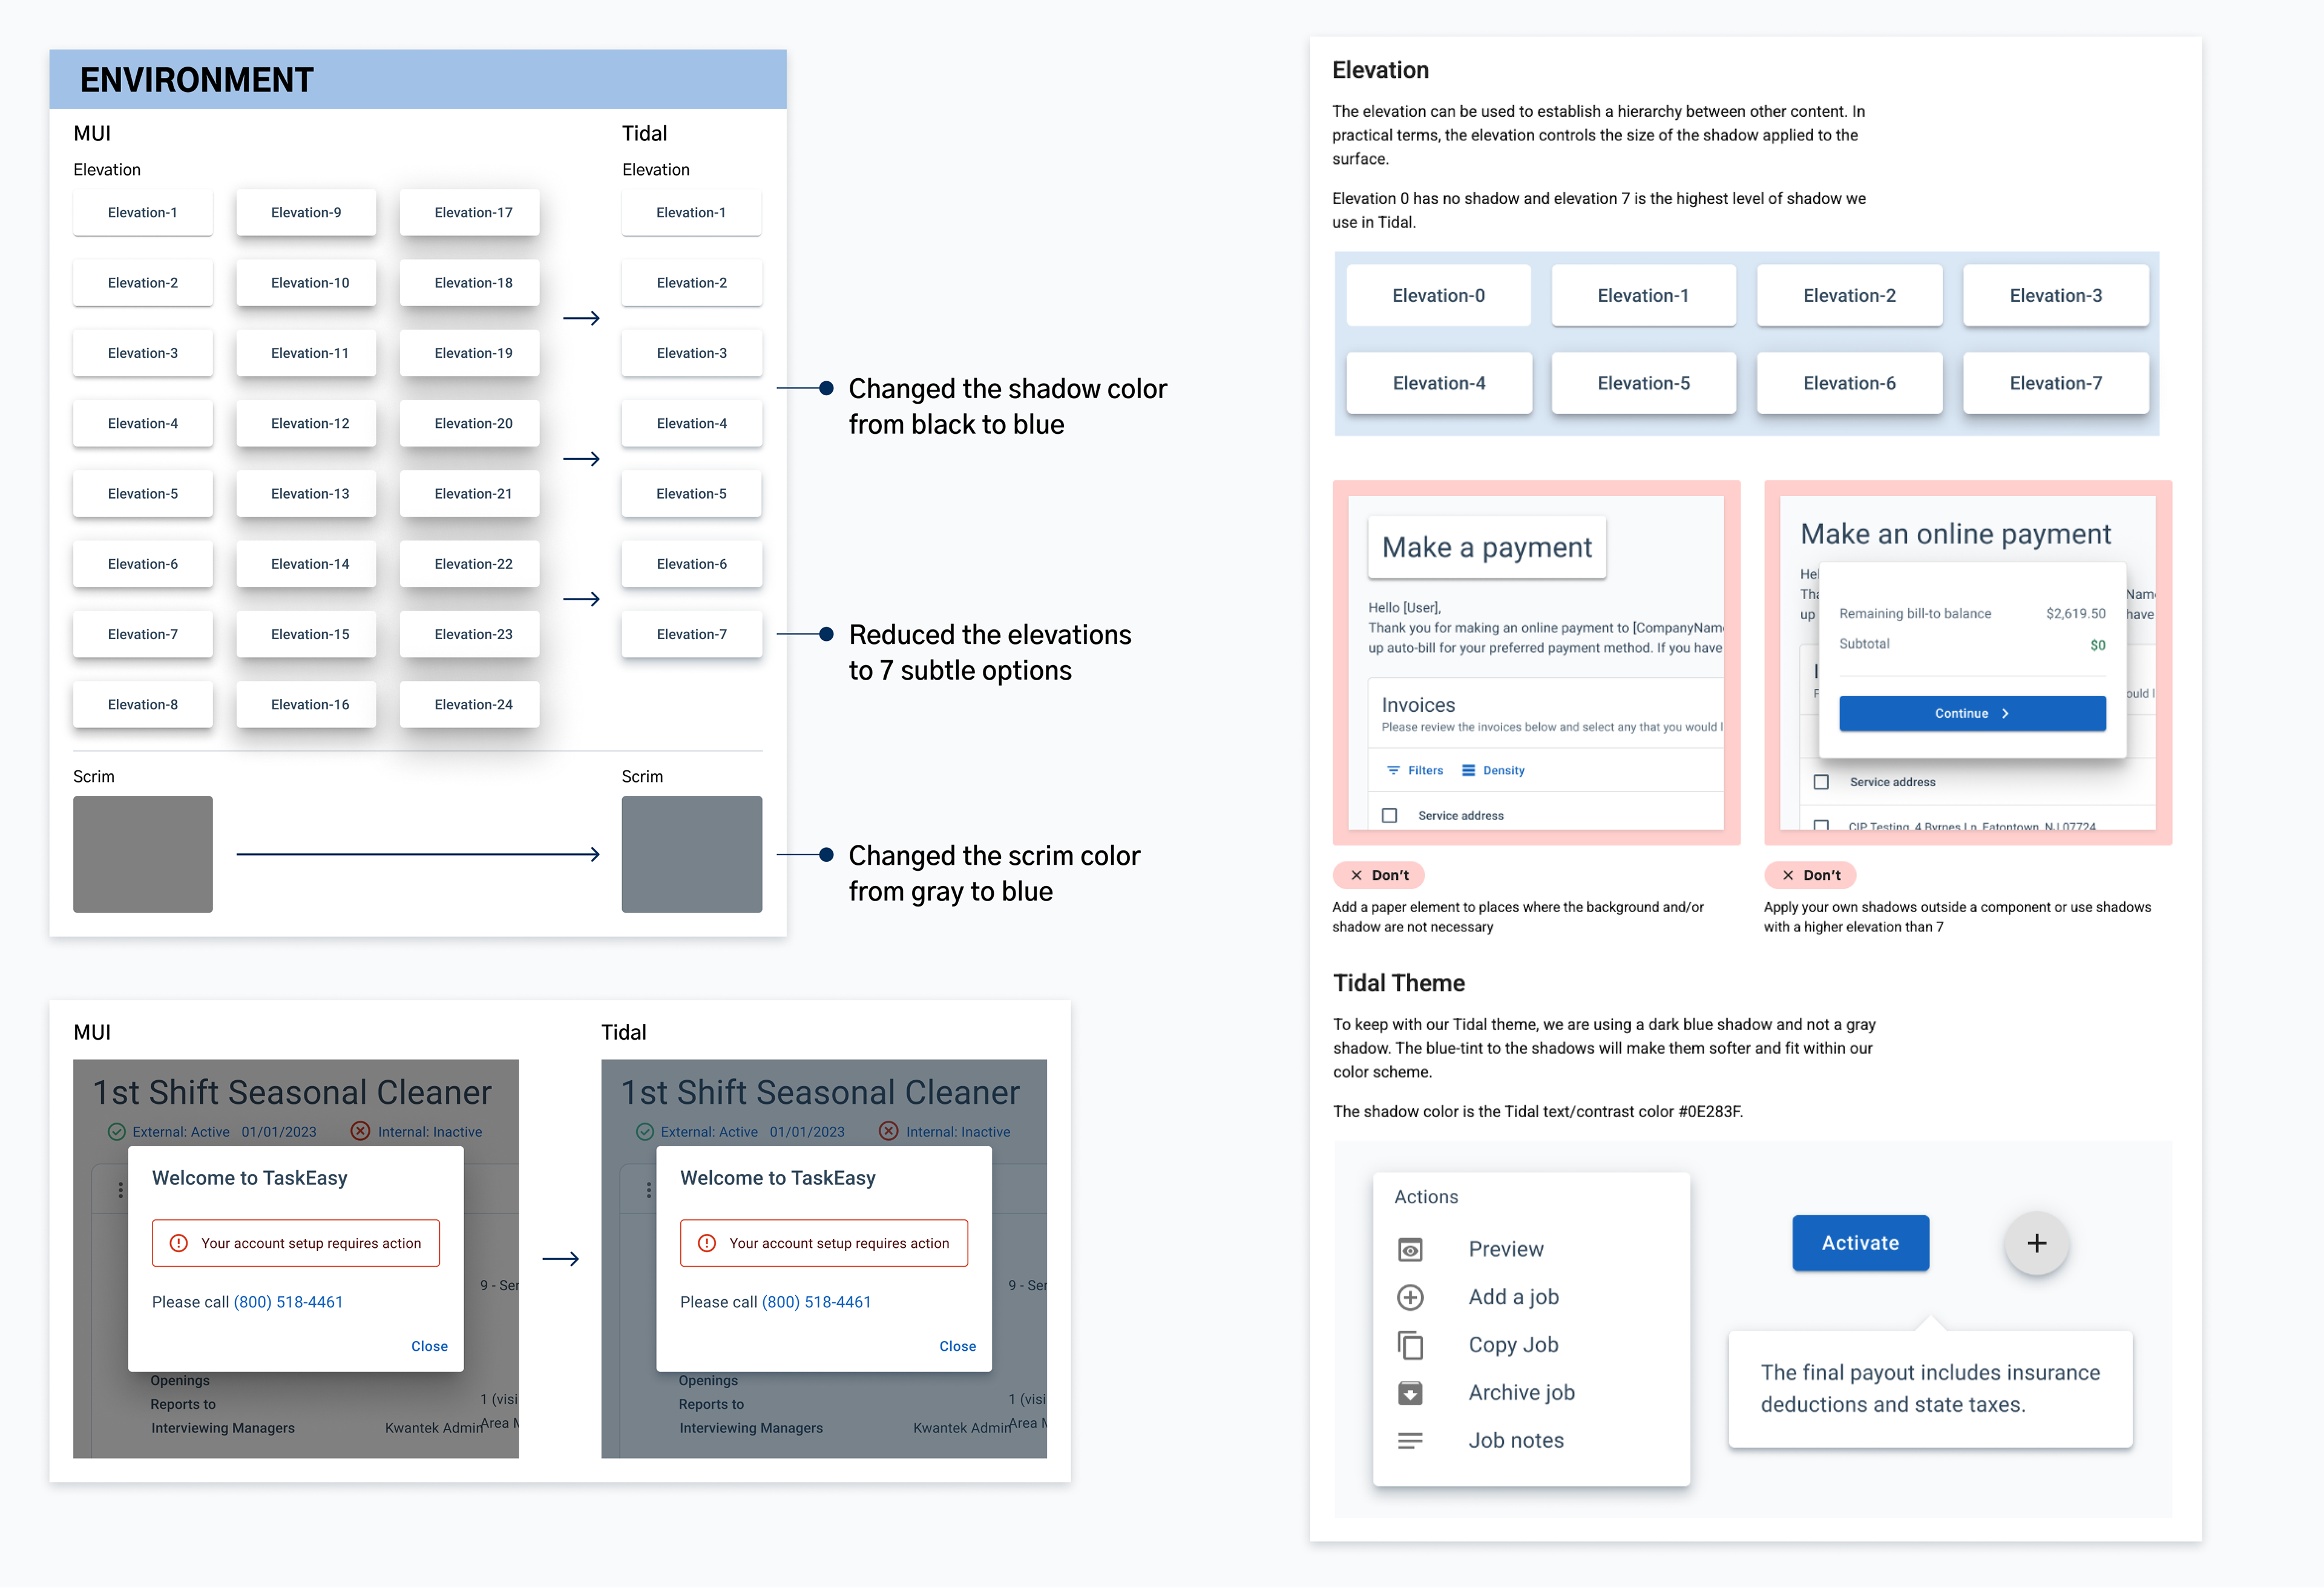The height and width of the screenshot is (1591, 2324).
Task: Select Preview in Actions menu
Action: [x=1505, y=1250]
